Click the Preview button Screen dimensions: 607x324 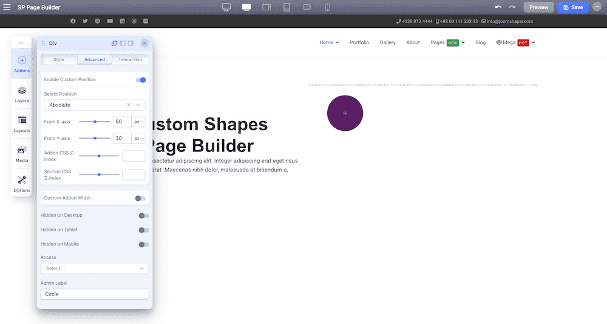(538, 7)
